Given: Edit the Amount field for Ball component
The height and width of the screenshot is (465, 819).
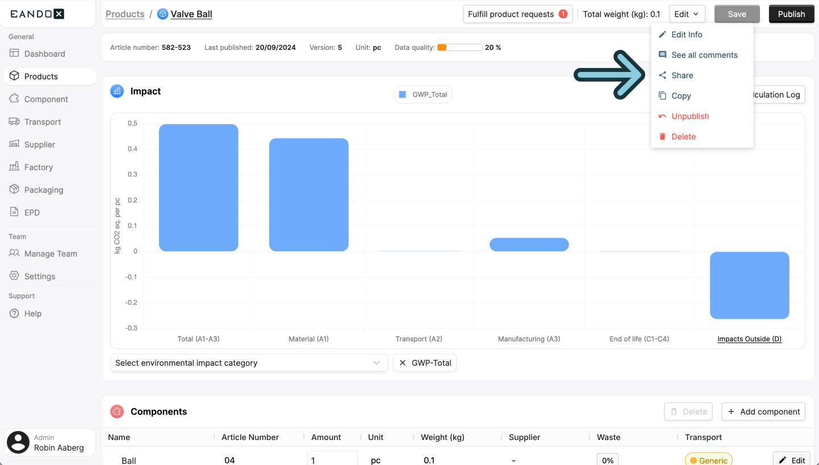Looking at the screenshot, I should (333, 459).
